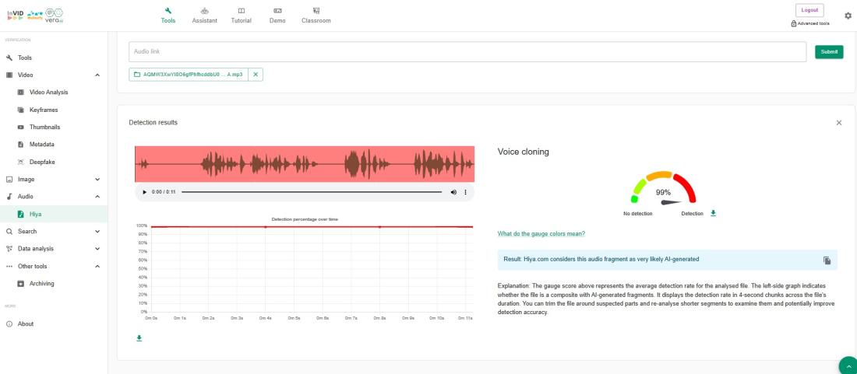Expand the Image sidebar section
This screenshot has height=374, width=857.
coord(97,180)
